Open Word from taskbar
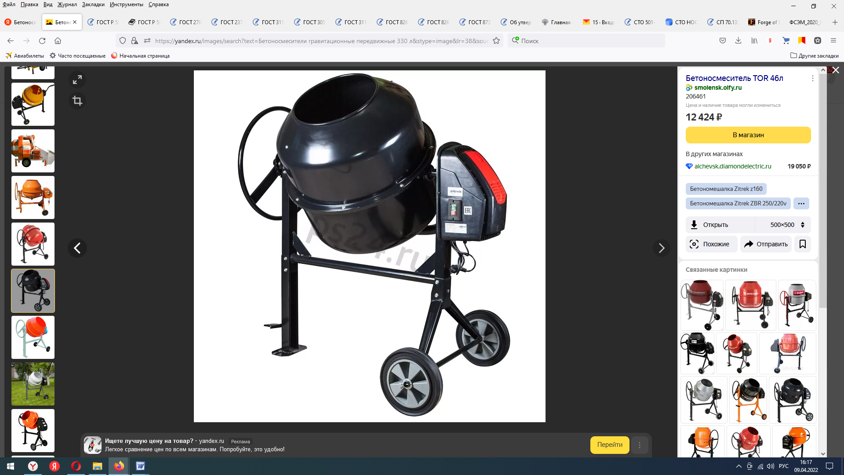 (x=140, y=466)
